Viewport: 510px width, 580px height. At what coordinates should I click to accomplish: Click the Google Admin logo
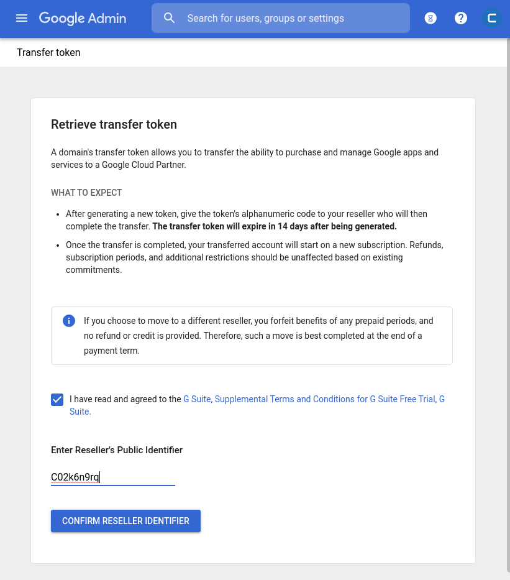[83, 18]
